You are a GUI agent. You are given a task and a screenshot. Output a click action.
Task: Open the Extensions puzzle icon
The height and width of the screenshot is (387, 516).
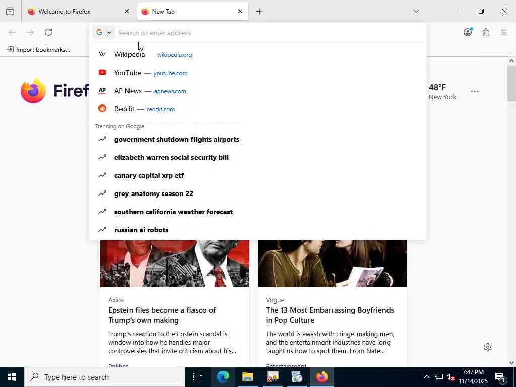[x=486, y=32]
